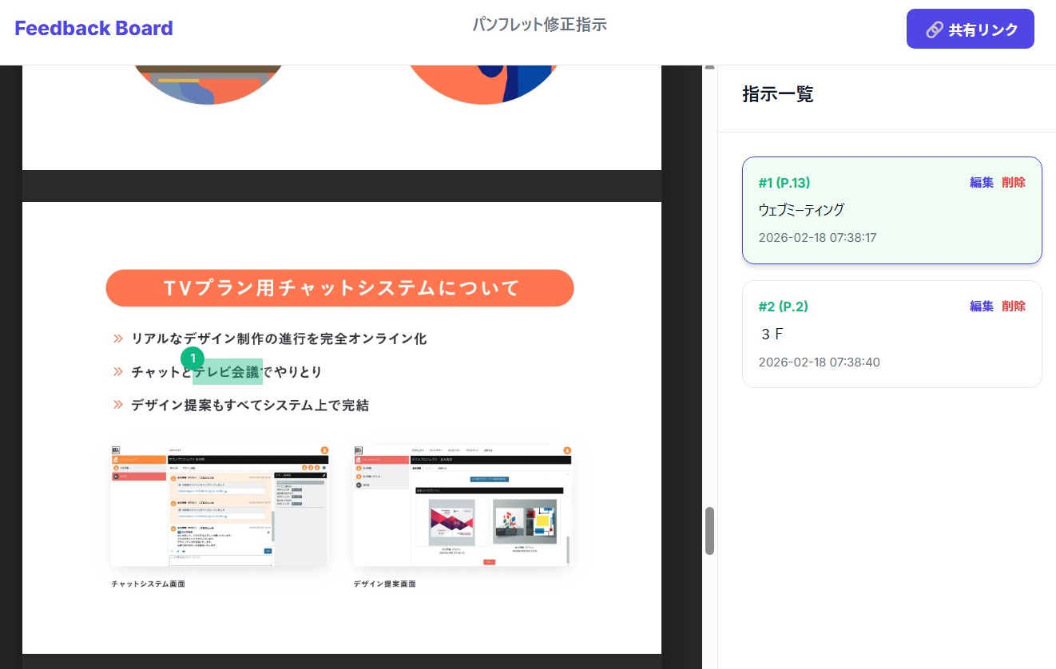This screenshot has height=669, width=1056.
Task: Click the green #1 marker badge on the page
Action: click(x=193, y=358)
